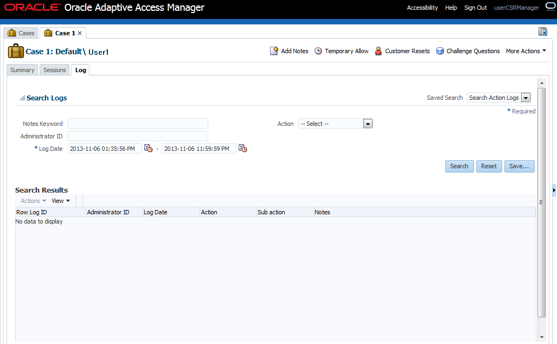Open the Help link
This screenshot has height=344, width=557.
coord(451,8)
